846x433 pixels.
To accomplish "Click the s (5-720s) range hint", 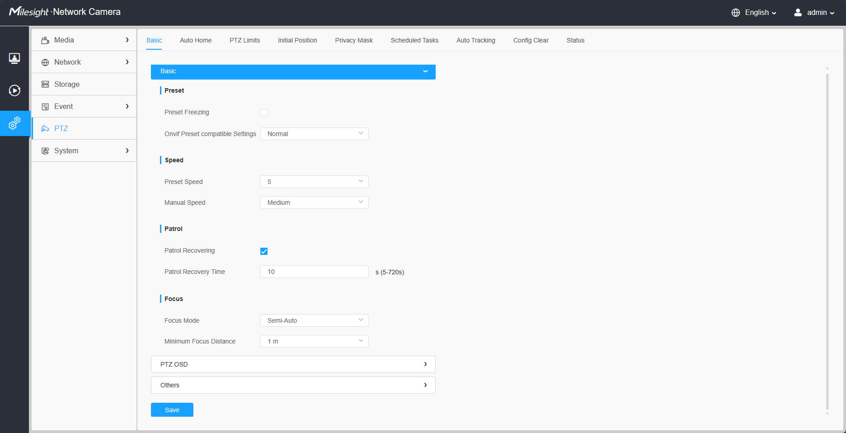I will (x=390, y=272).
